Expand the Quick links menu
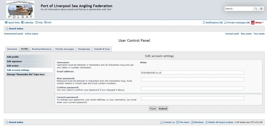 12,22
